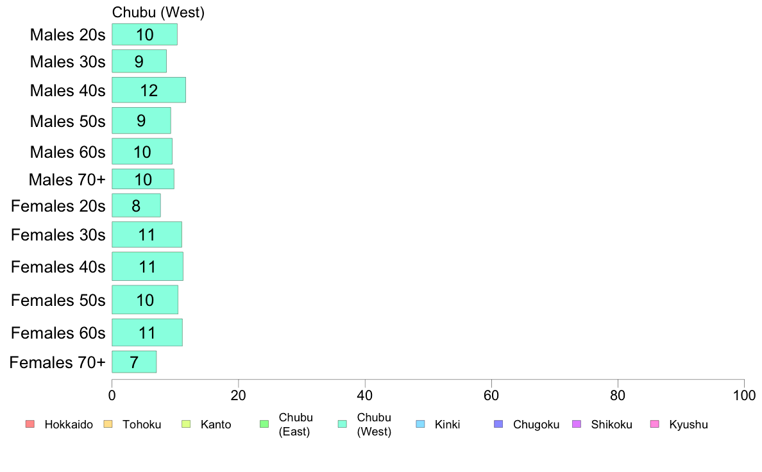The width and height of the screenshot is (762, 472).
Task: Click the Females 60s bar showing 11
Action: (x=148, y=332)
